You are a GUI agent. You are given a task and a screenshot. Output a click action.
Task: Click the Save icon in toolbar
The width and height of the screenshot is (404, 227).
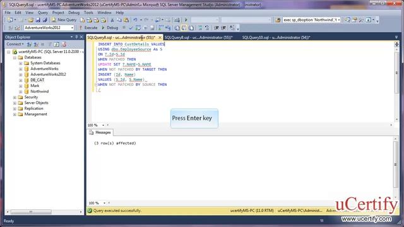38,20
